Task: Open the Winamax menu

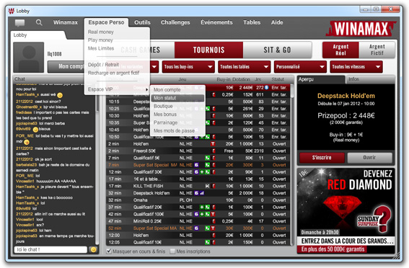Action: coord(66,22)
